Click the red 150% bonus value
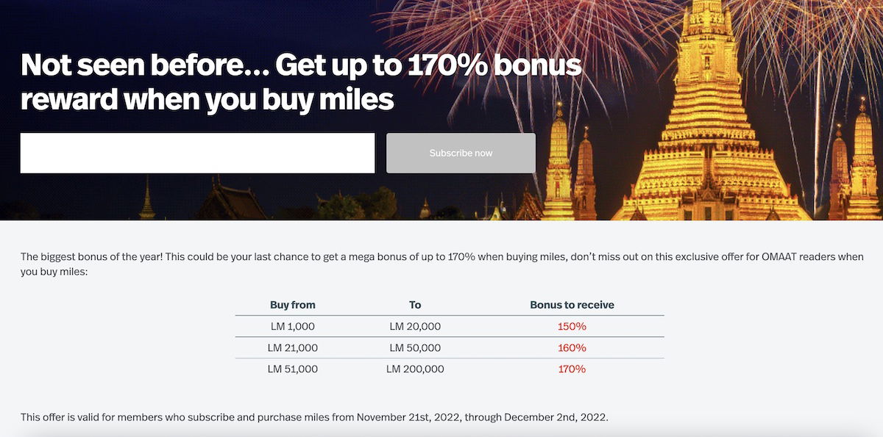 coord(572,326)
